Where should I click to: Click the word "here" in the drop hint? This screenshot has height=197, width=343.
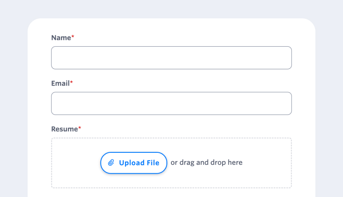point(235,162)
